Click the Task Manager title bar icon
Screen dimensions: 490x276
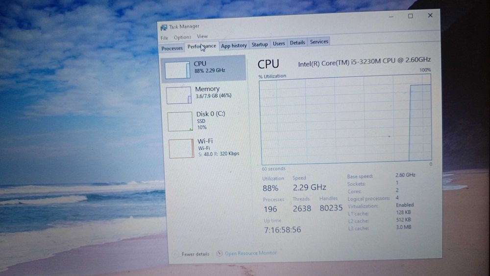point(164,28)
